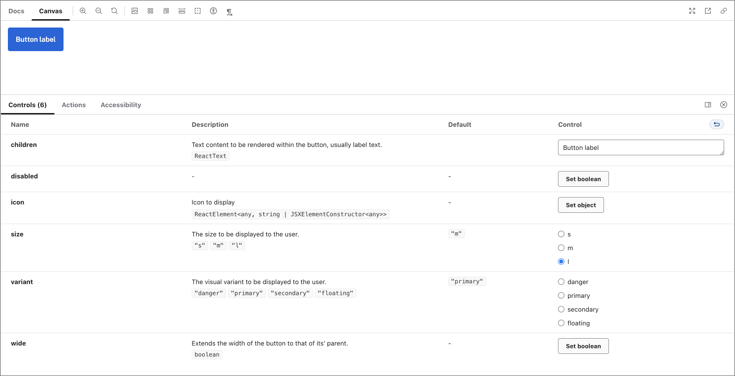Viewport: 735px width, 376px height.
Task: Choose the primary variant
Action: click(x=561, y=295)
